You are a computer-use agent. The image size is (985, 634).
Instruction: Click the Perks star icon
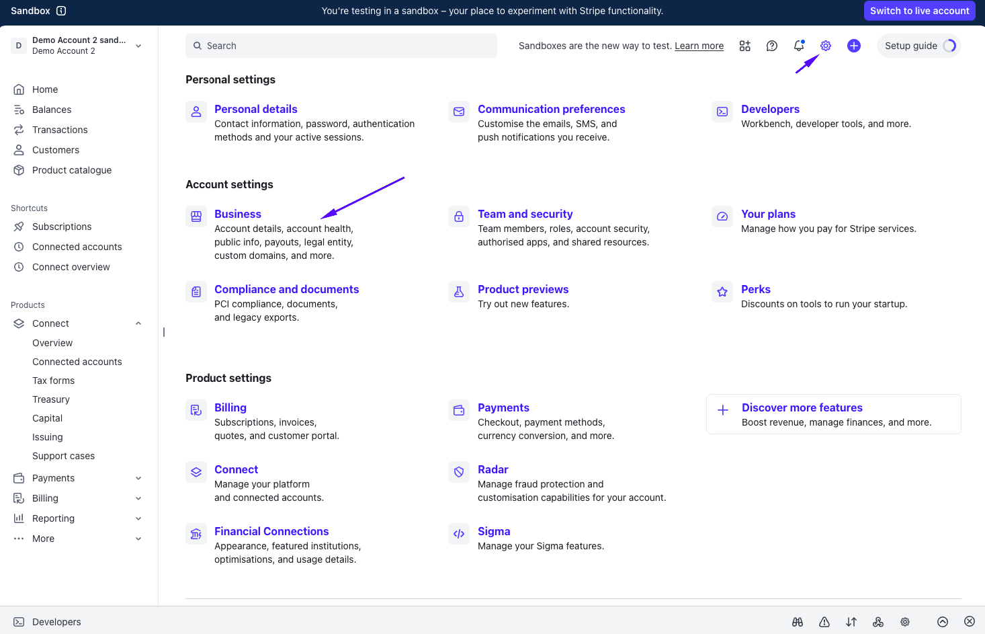point(722,292)
